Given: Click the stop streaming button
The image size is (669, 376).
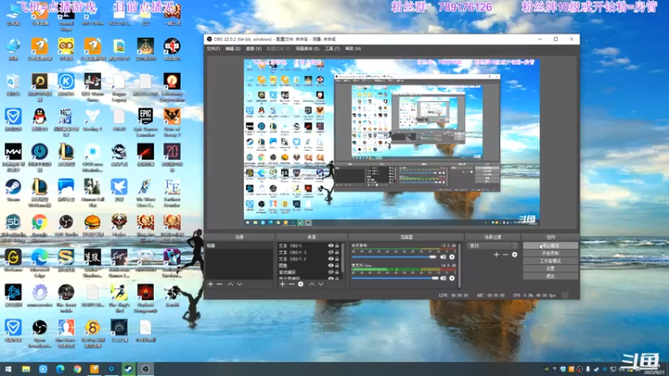Looking at the screenshot, I should pyautogui.click(x=550, y=246).
